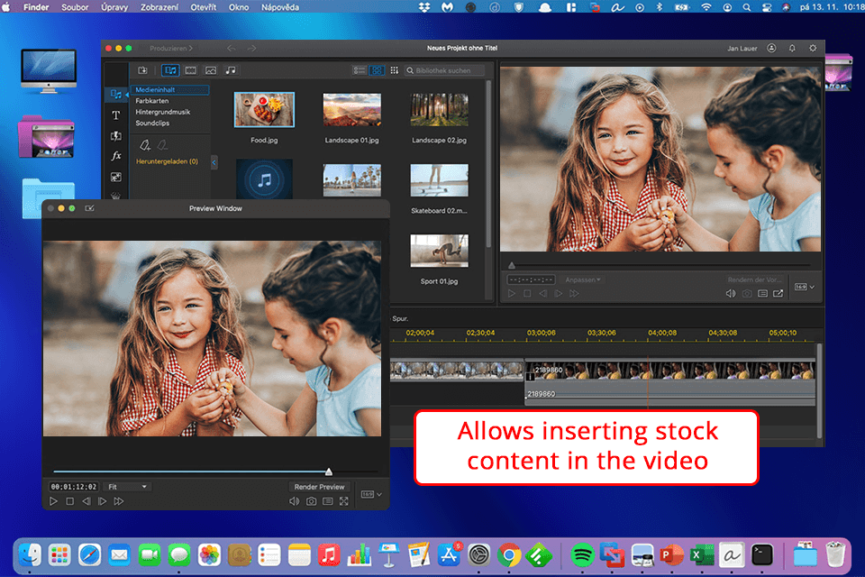Filter library to images only
The width and height of the screenshot is (865, 577).
[211, 70]
